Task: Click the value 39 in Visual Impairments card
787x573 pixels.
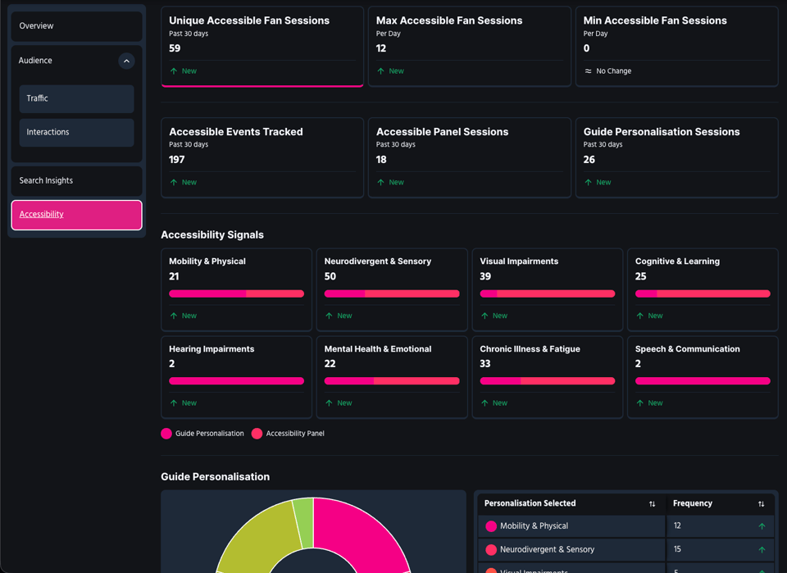Action: pyautogui.click(x=485, y=276)
